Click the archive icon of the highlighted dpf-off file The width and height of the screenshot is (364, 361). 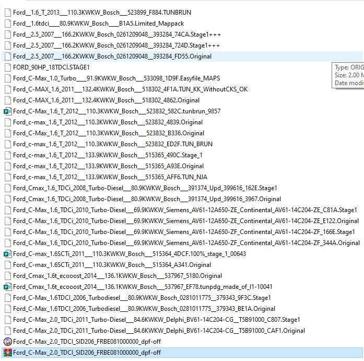point(7,353)
